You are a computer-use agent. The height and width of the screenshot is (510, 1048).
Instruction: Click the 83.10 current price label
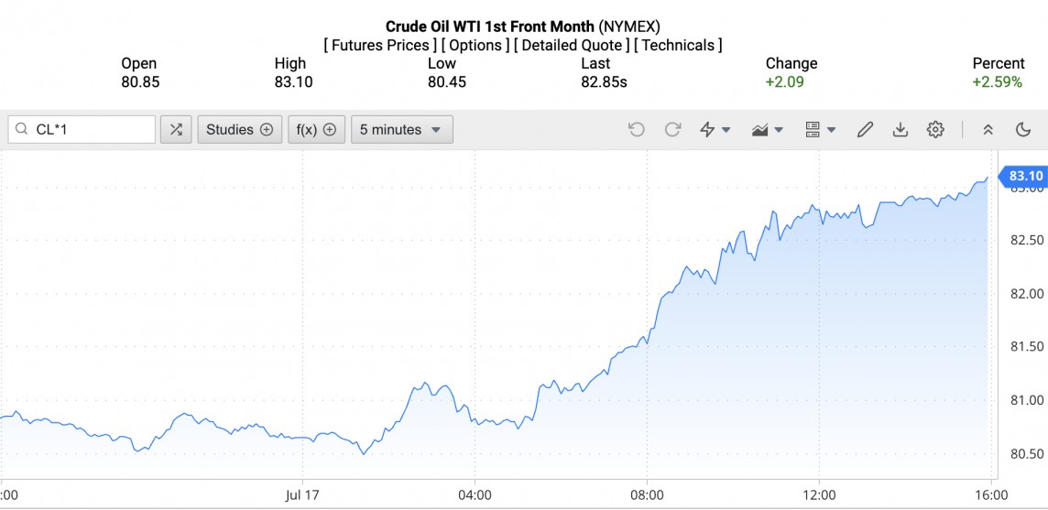click(x=1025, y=176)
